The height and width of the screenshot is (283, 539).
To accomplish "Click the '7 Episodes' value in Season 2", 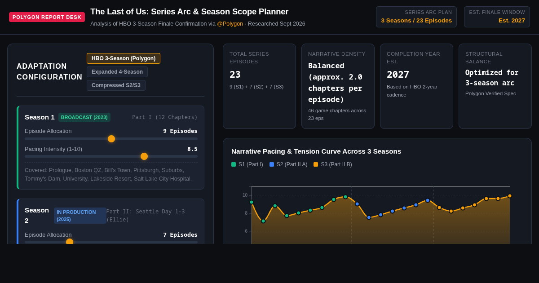I will point(180,234).
